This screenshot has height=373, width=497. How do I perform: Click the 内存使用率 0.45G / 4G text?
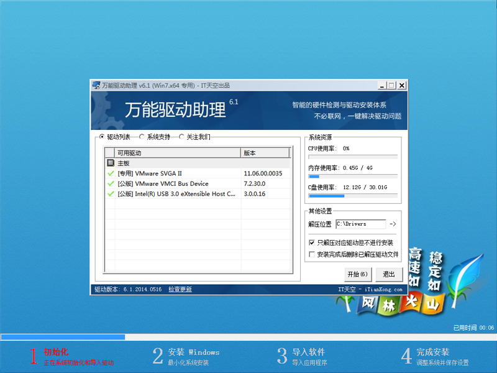click(x=340, y=168)
